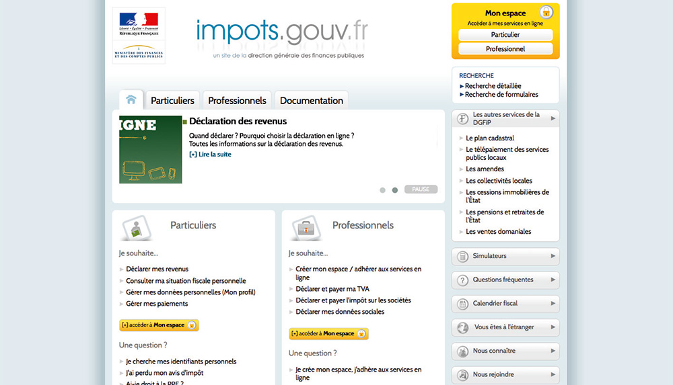Click the Calendrier fiscal calendar icon
673x385 pixels.
tap(462, 304)
